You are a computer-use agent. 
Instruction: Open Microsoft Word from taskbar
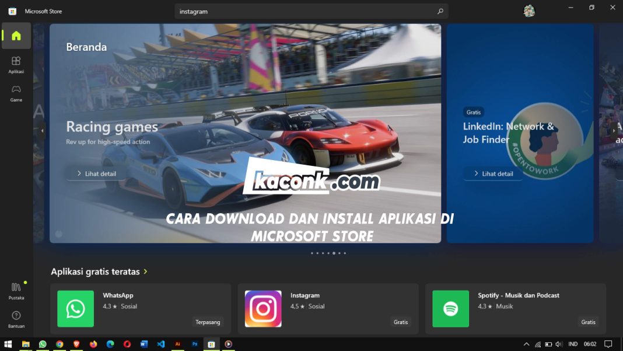pyautogui.click(x=144, y=344)
